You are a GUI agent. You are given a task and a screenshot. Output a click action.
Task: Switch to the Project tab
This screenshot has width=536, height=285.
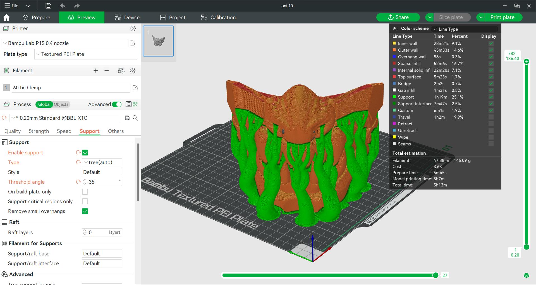click(173, 17)
